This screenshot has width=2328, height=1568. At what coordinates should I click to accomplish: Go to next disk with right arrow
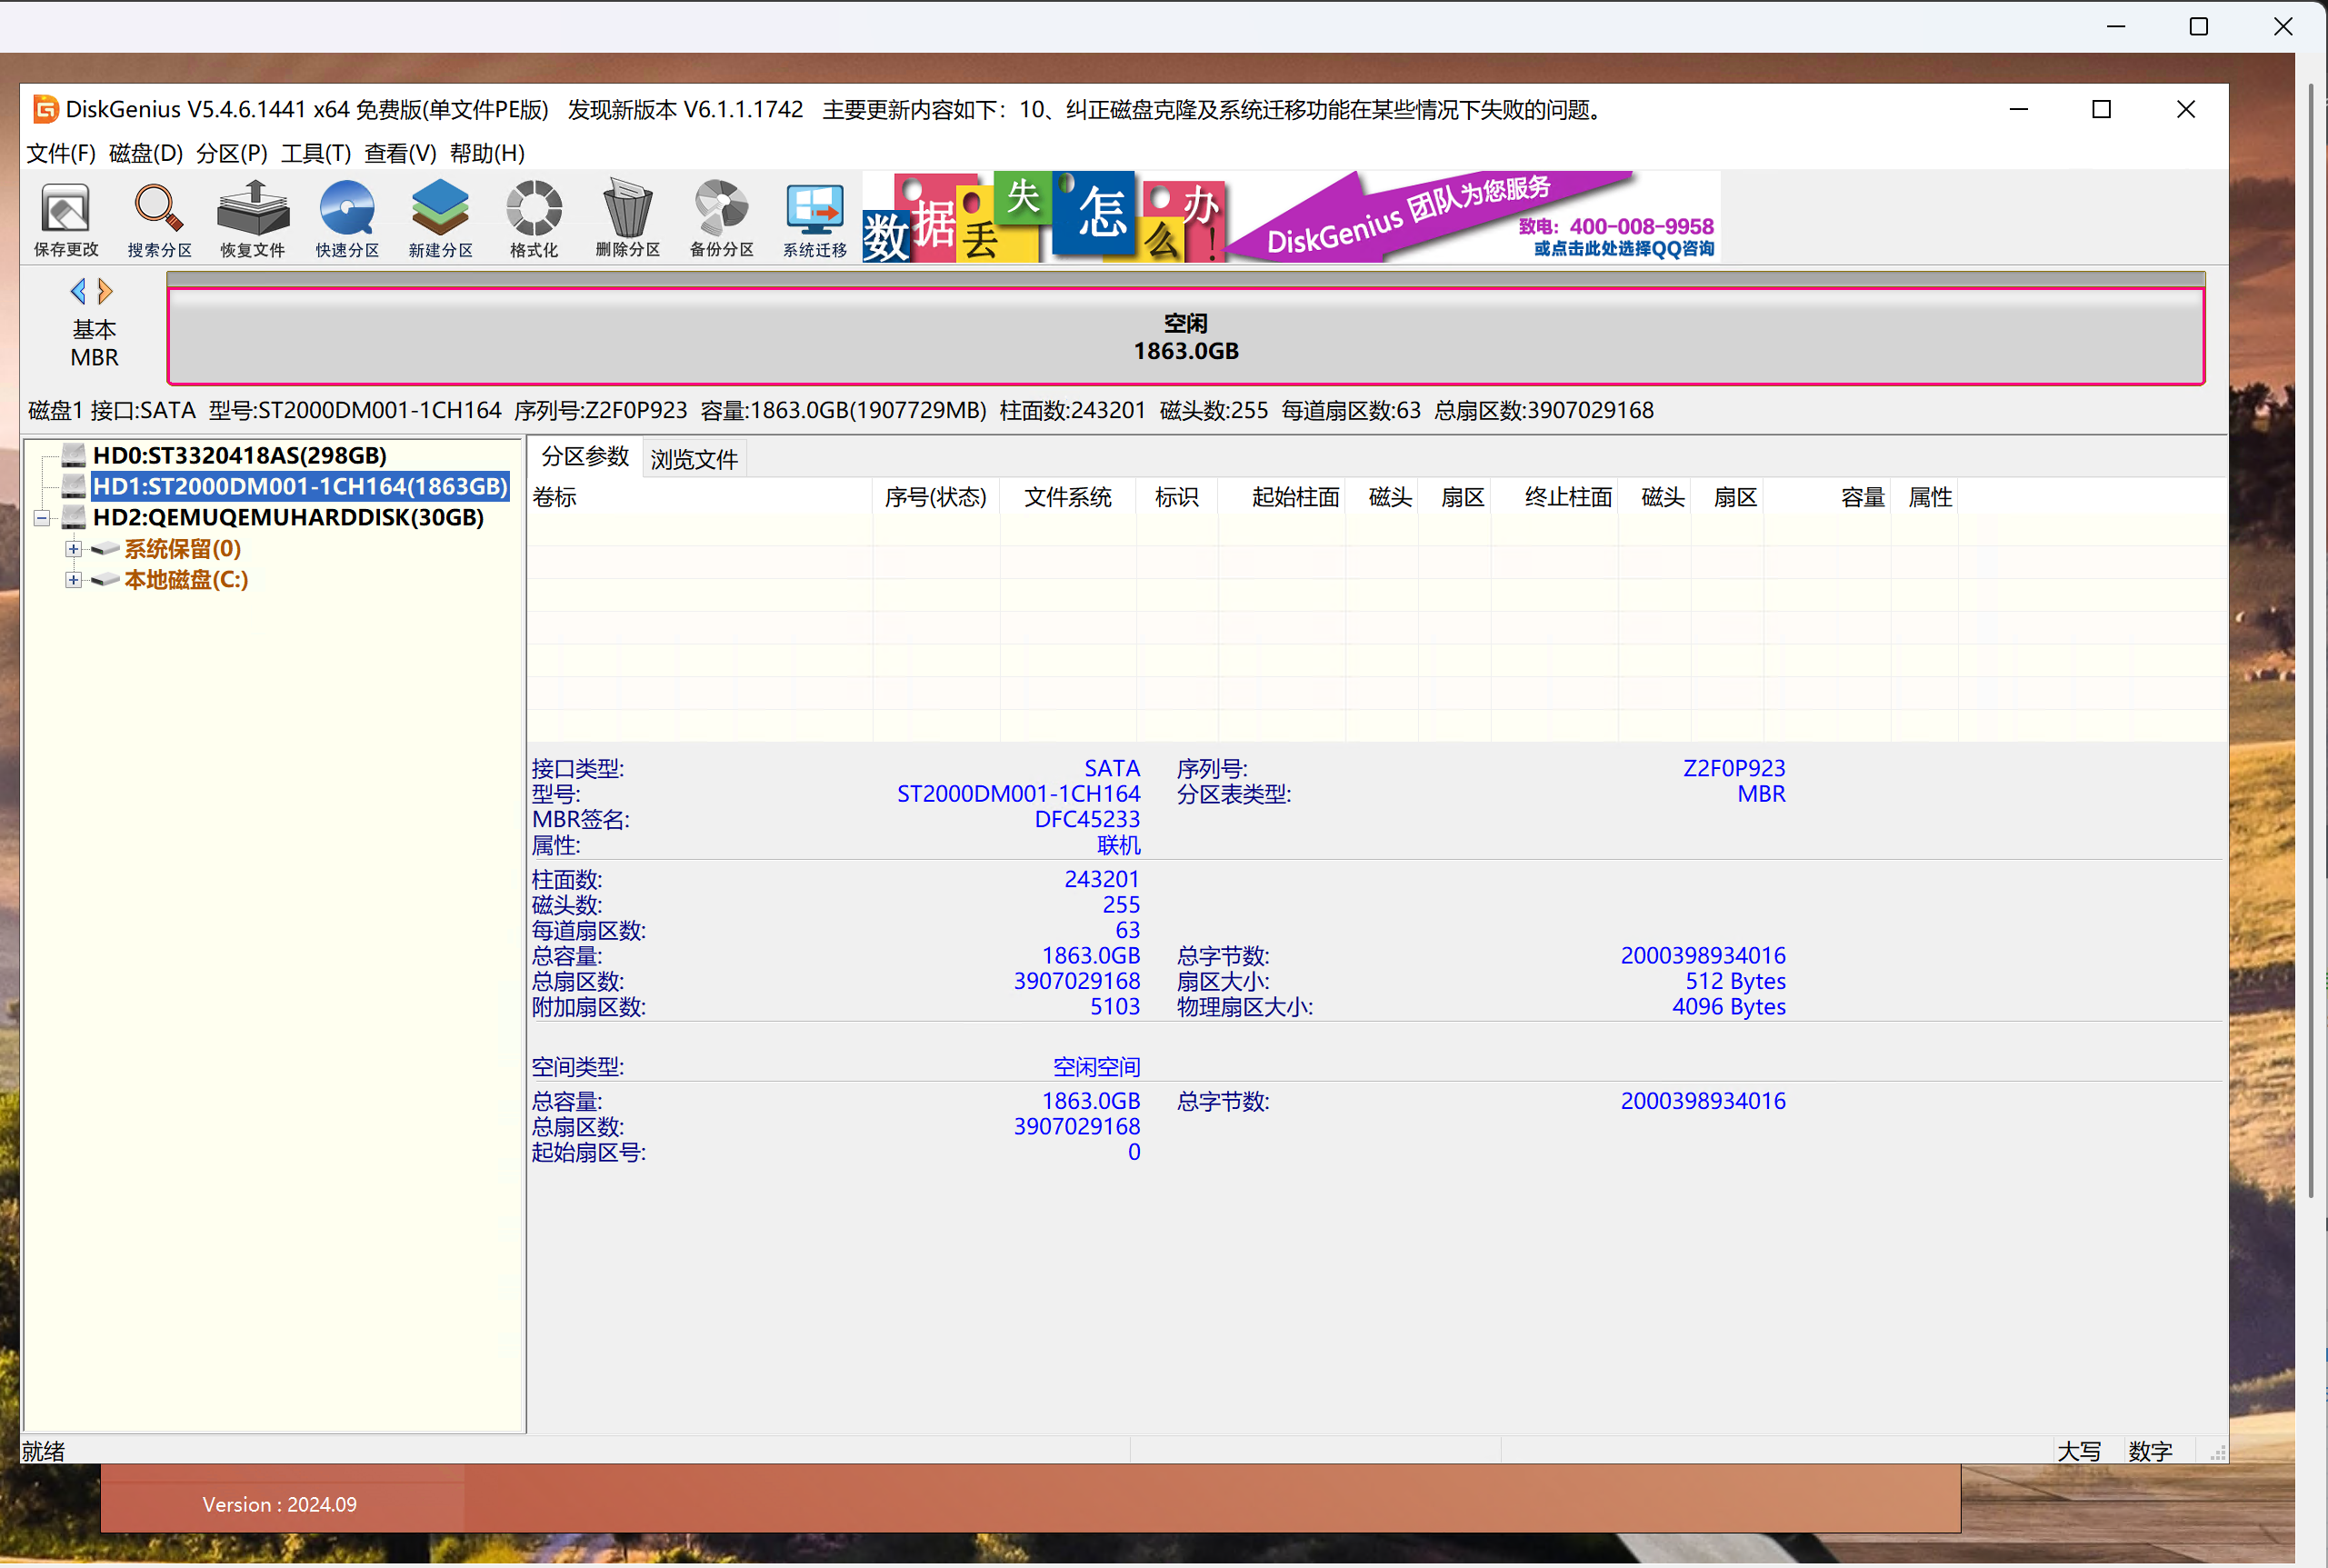pyautogui.click(x=106, y=291)
